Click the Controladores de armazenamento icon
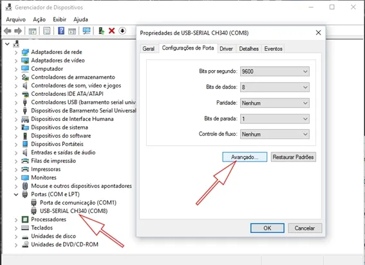The height and width of the screenshot is (265, 365). (x=25, y=77)
